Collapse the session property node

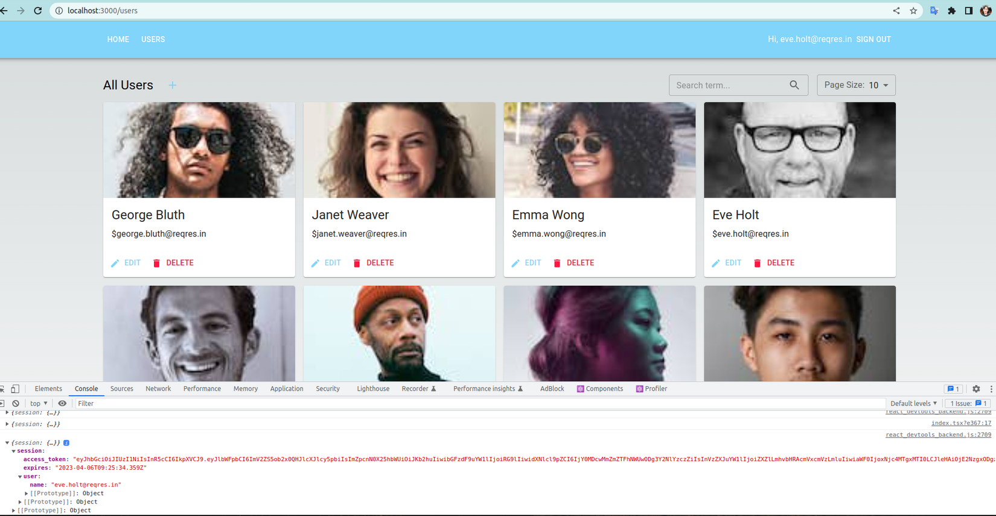pyautogui.click(x=13, y=451)
